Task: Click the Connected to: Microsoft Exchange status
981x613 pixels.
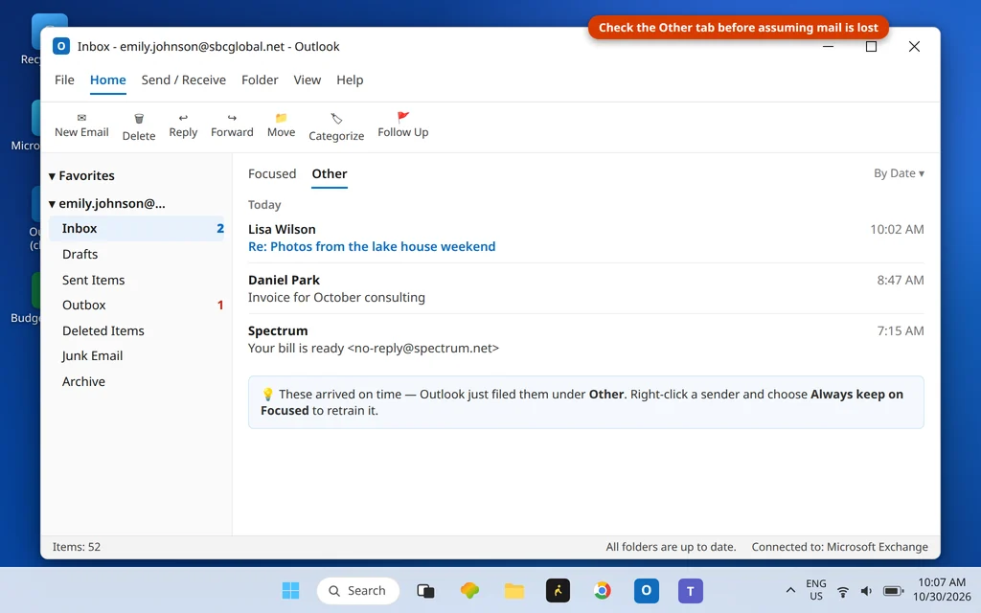Action: [x=839, y=547]
